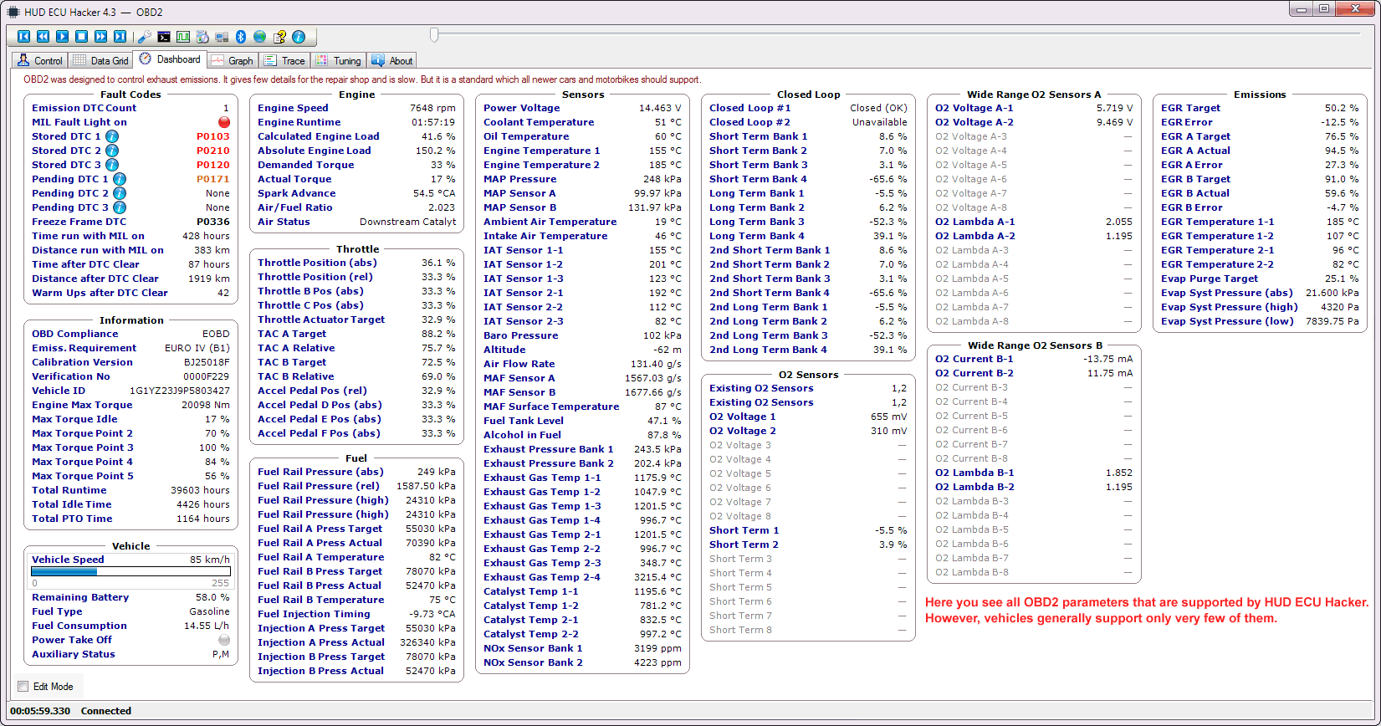This screenshot has width=1381, height=726.
Task: Click the elapsed time in status bar
Action: pyautogui.click(x=40, y=711)
